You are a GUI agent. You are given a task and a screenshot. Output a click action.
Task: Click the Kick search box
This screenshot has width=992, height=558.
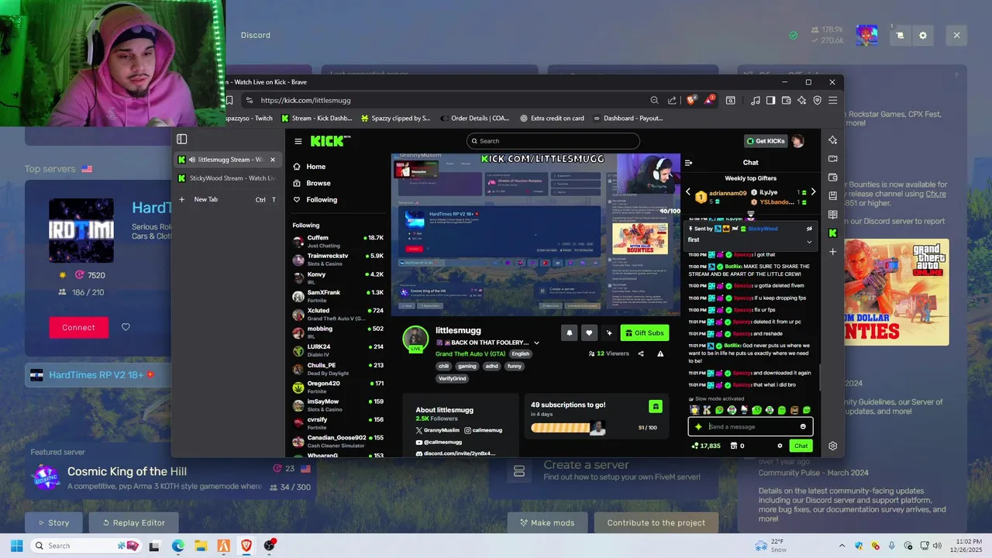553,141
